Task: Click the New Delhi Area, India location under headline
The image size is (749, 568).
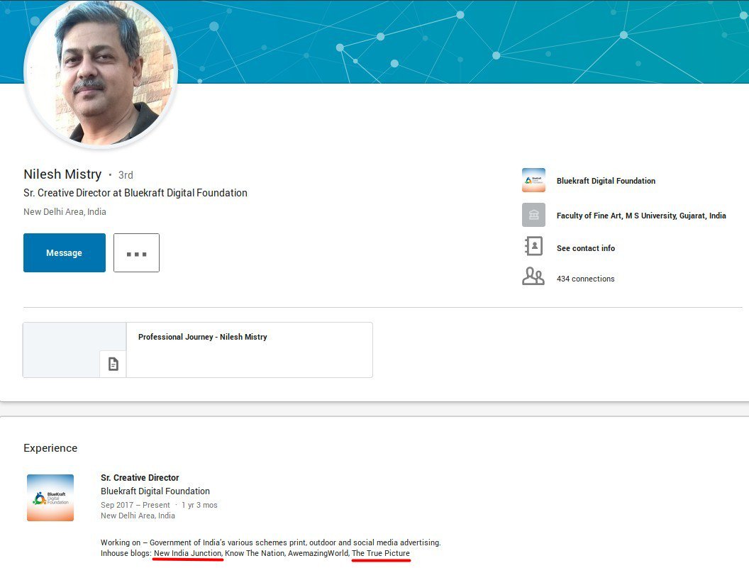Action: click(65, 211)
